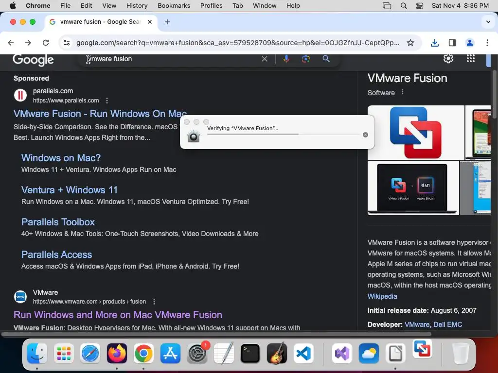Open Control Center in menu bar
Viewport: 498px width, 373px height.
[x=420, y=6]
